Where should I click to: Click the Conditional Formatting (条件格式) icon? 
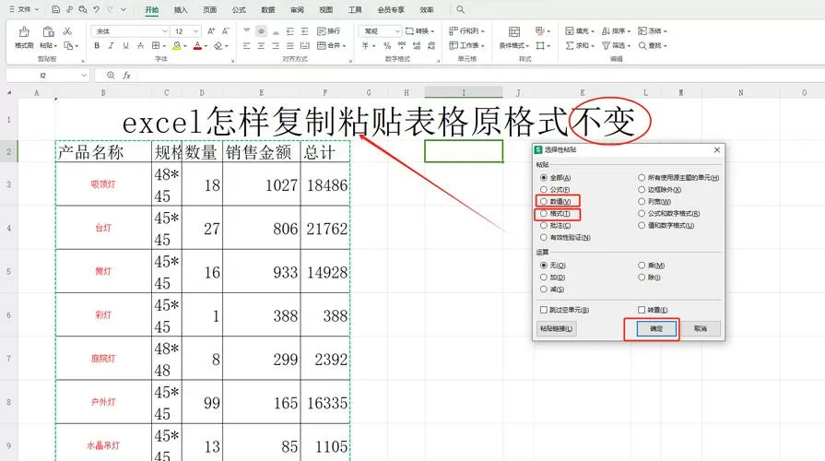pos(514,31)
